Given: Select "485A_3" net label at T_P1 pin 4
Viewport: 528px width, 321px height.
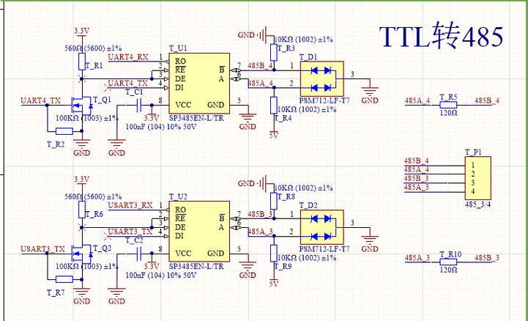Looking at the screenshot, I should 417,187.
